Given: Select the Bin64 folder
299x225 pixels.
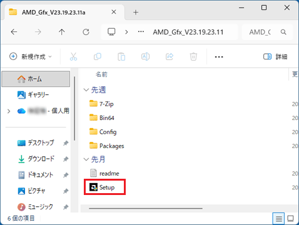Looking at the screenshot, I should (x=102, y=117).
